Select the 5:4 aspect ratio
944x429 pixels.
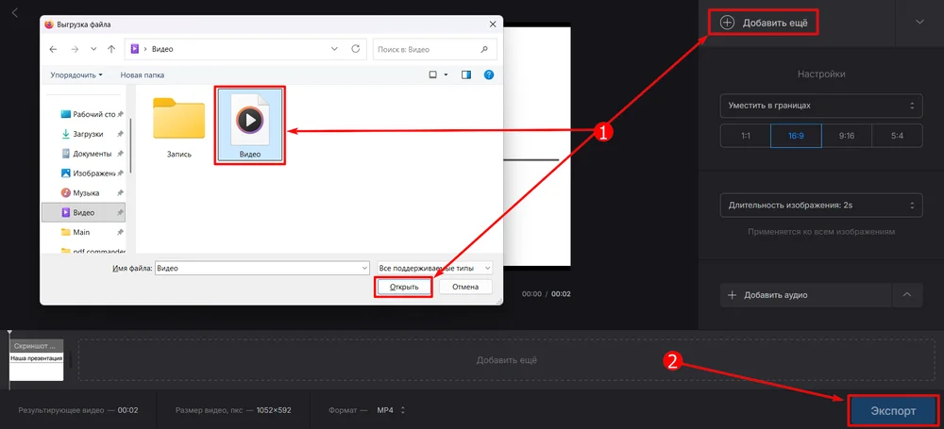point(896,136)
